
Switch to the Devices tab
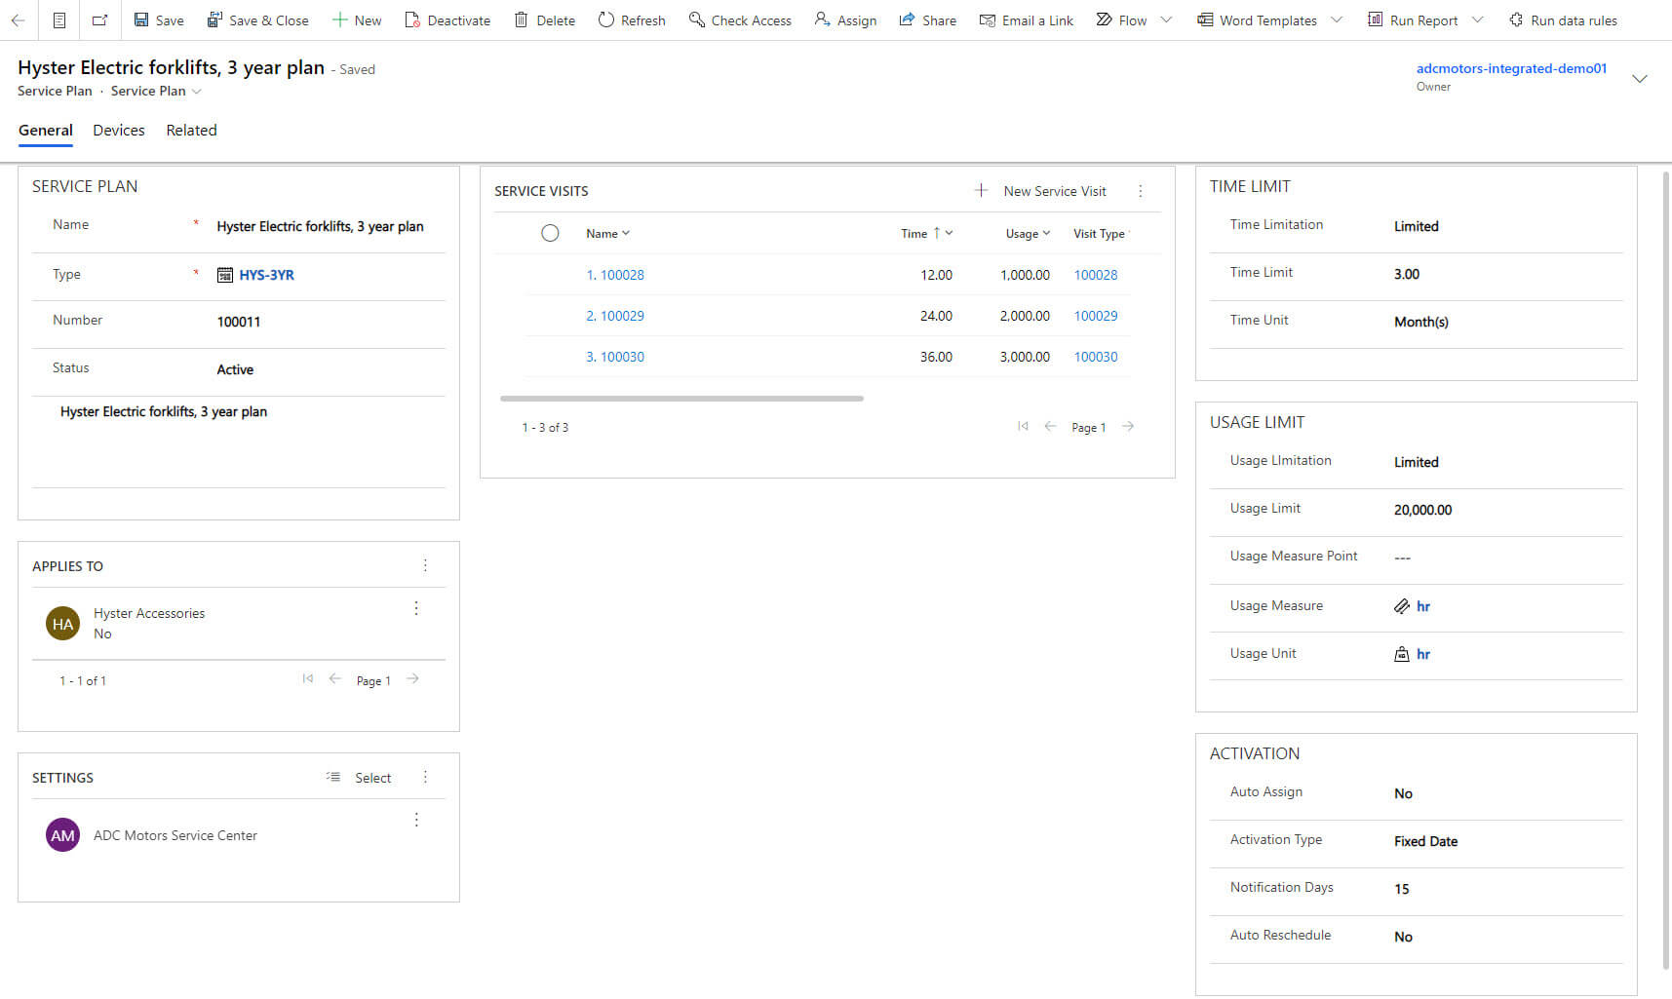point(119,131)
